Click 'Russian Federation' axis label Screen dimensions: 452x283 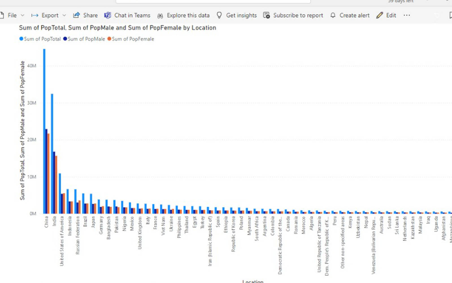point(77,235)
